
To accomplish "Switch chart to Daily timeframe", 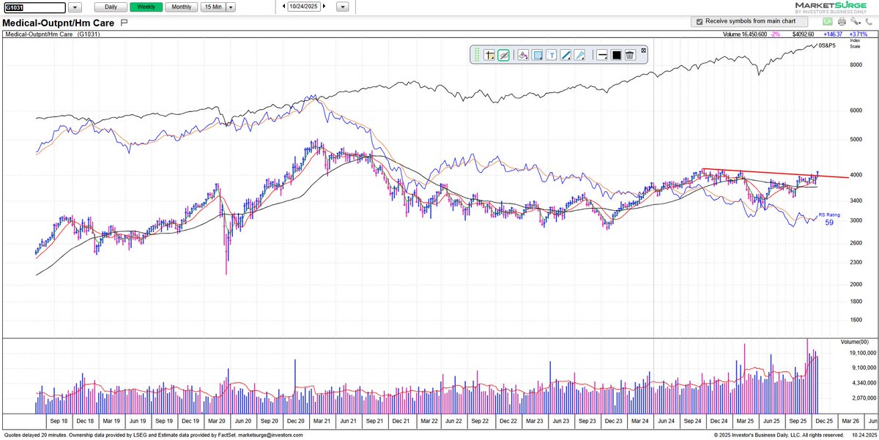I will 111,7.
